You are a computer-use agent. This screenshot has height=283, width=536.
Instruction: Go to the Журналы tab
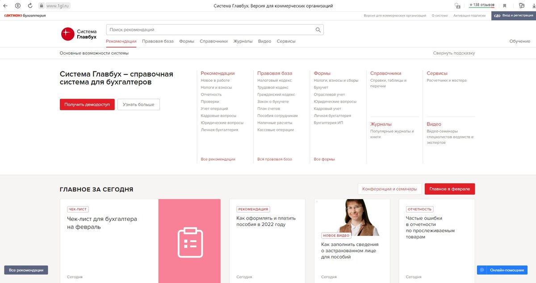click(243, 41)
